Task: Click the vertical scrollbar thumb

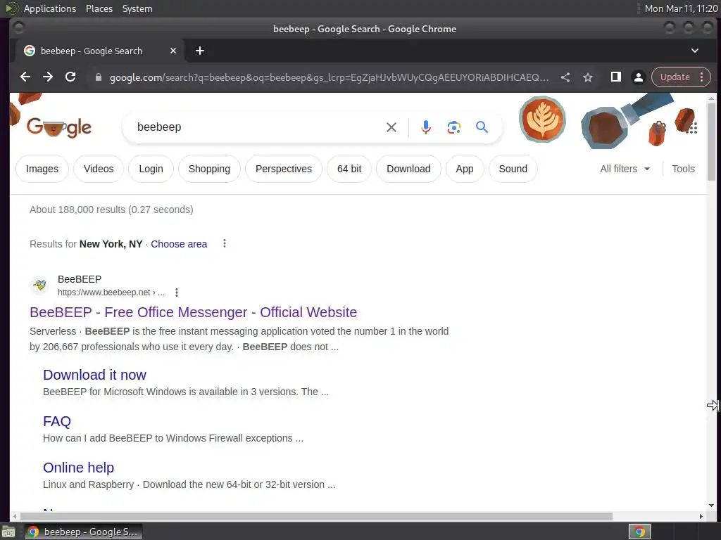Action: 711,142
